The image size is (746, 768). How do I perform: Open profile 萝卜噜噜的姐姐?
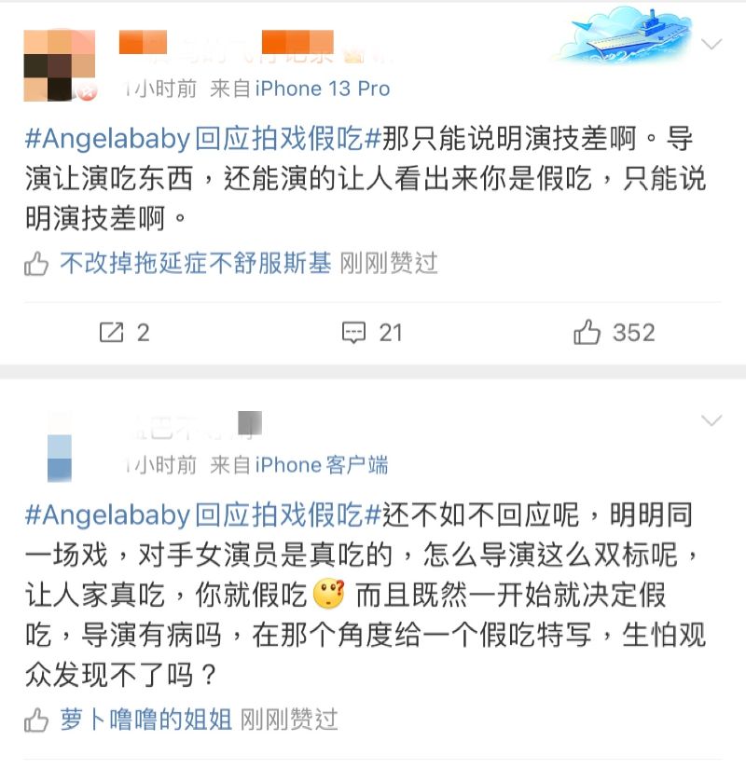coord(146,719)
